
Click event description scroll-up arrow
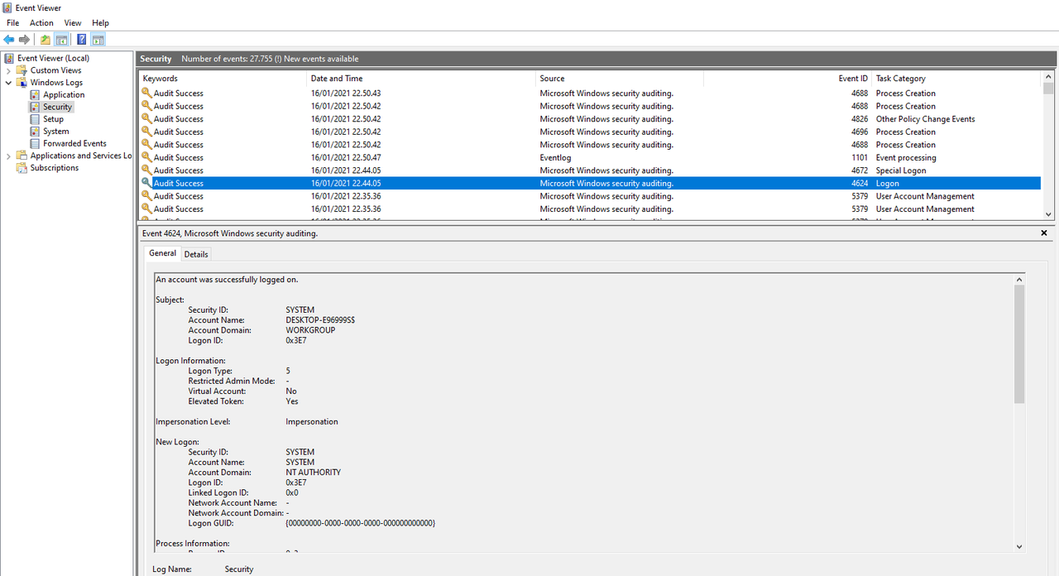(1019, 280)
